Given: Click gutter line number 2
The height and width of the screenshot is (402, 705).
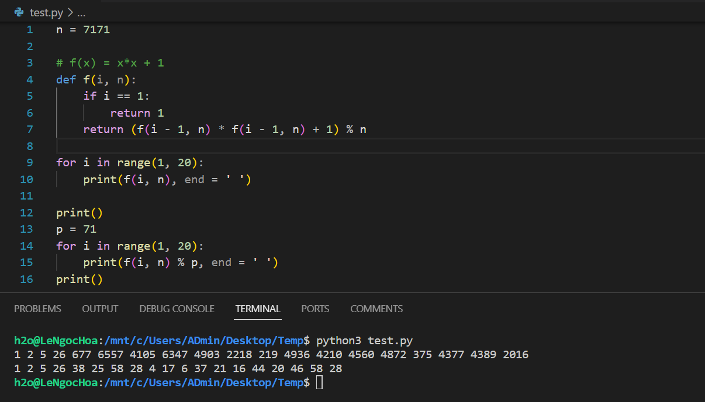Looking at the screenshot, I should 30,46.
